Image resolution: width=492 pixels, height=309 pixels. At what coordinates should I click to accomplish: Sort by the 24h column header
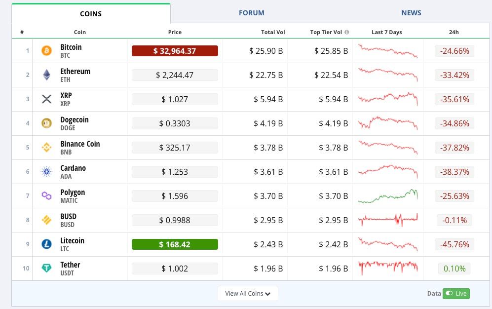tap(454, 32)
